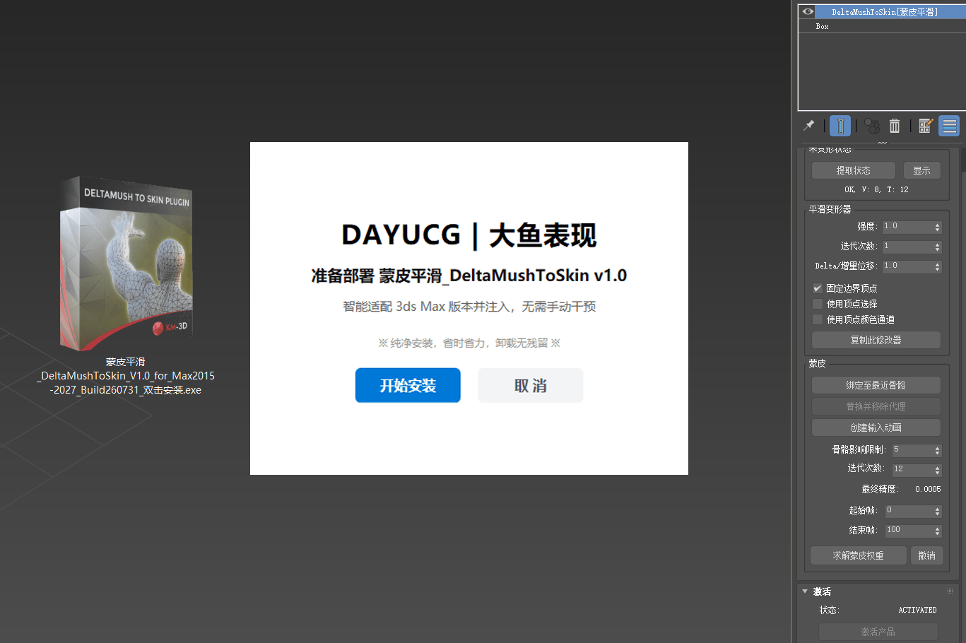Click the command panel vertical scrollbar
966x643 pixels.
coord(963,396)
